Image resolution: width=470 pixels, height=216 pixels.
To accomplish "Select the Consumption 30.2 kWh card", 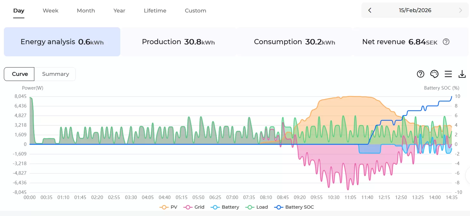I will (294, 42).
